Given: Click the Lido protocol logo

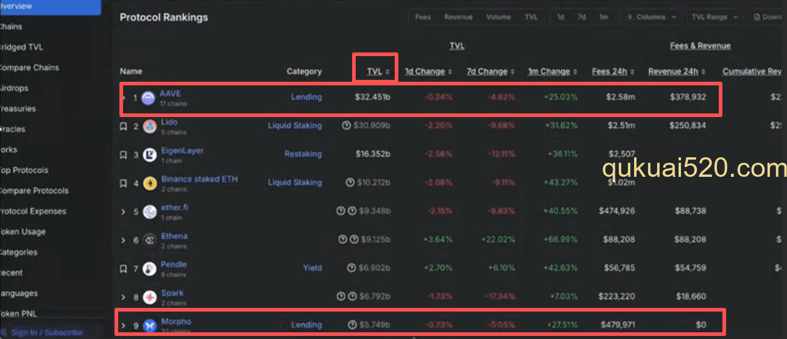Looking at the screenshot, I should click(150, 127).
